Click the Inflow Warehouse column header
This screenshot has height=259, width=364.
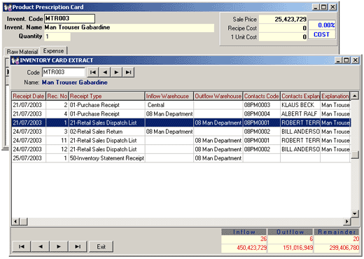169,96
